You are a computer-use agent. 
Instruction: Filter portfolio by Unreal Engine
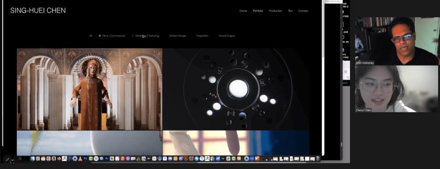coord(227,36)
